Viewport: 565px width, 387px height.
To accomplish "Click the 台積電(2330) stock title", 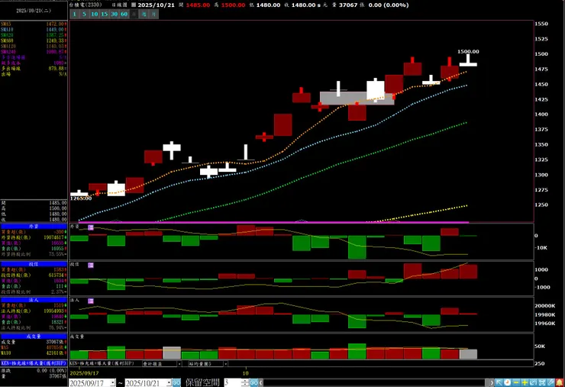I will coord(86,5).
